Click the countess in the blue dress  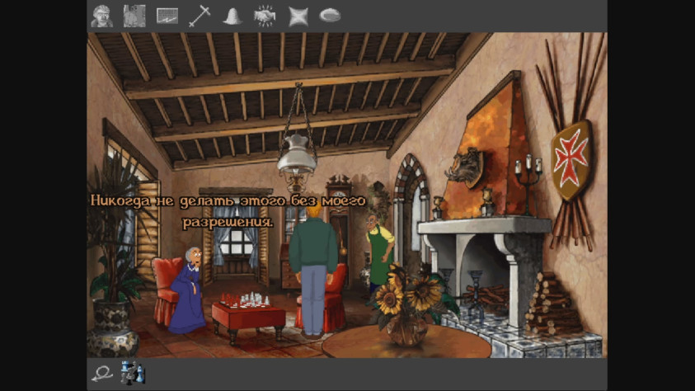190,290
